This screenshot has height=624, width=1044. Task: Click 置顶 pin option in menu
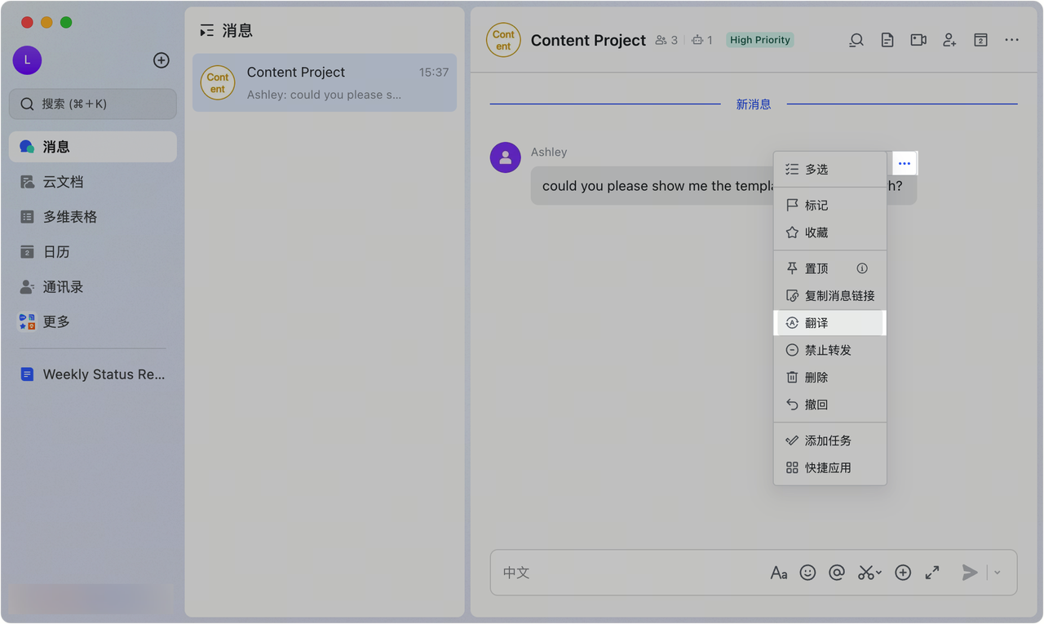pyautogui.click(x=816, y=268)
